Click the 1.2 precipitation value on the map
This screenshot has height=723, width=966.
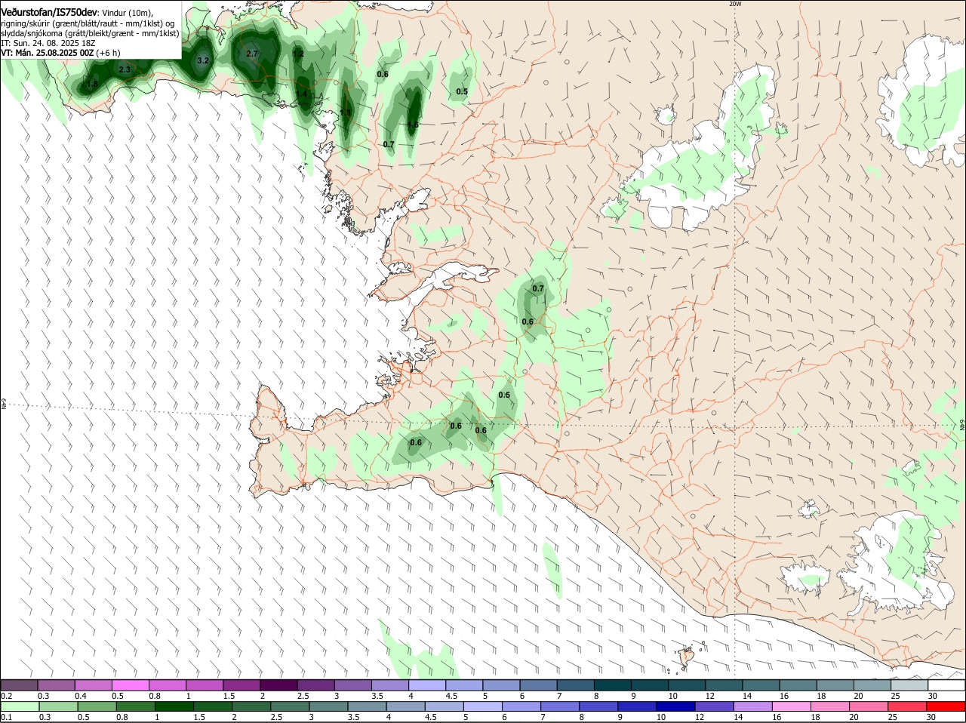click(298, 54)
